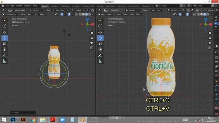Switch left viewport to solid shading

tap(83, 14)
